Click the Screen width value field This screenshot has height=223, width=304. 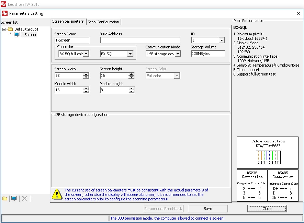pos(69,75)
